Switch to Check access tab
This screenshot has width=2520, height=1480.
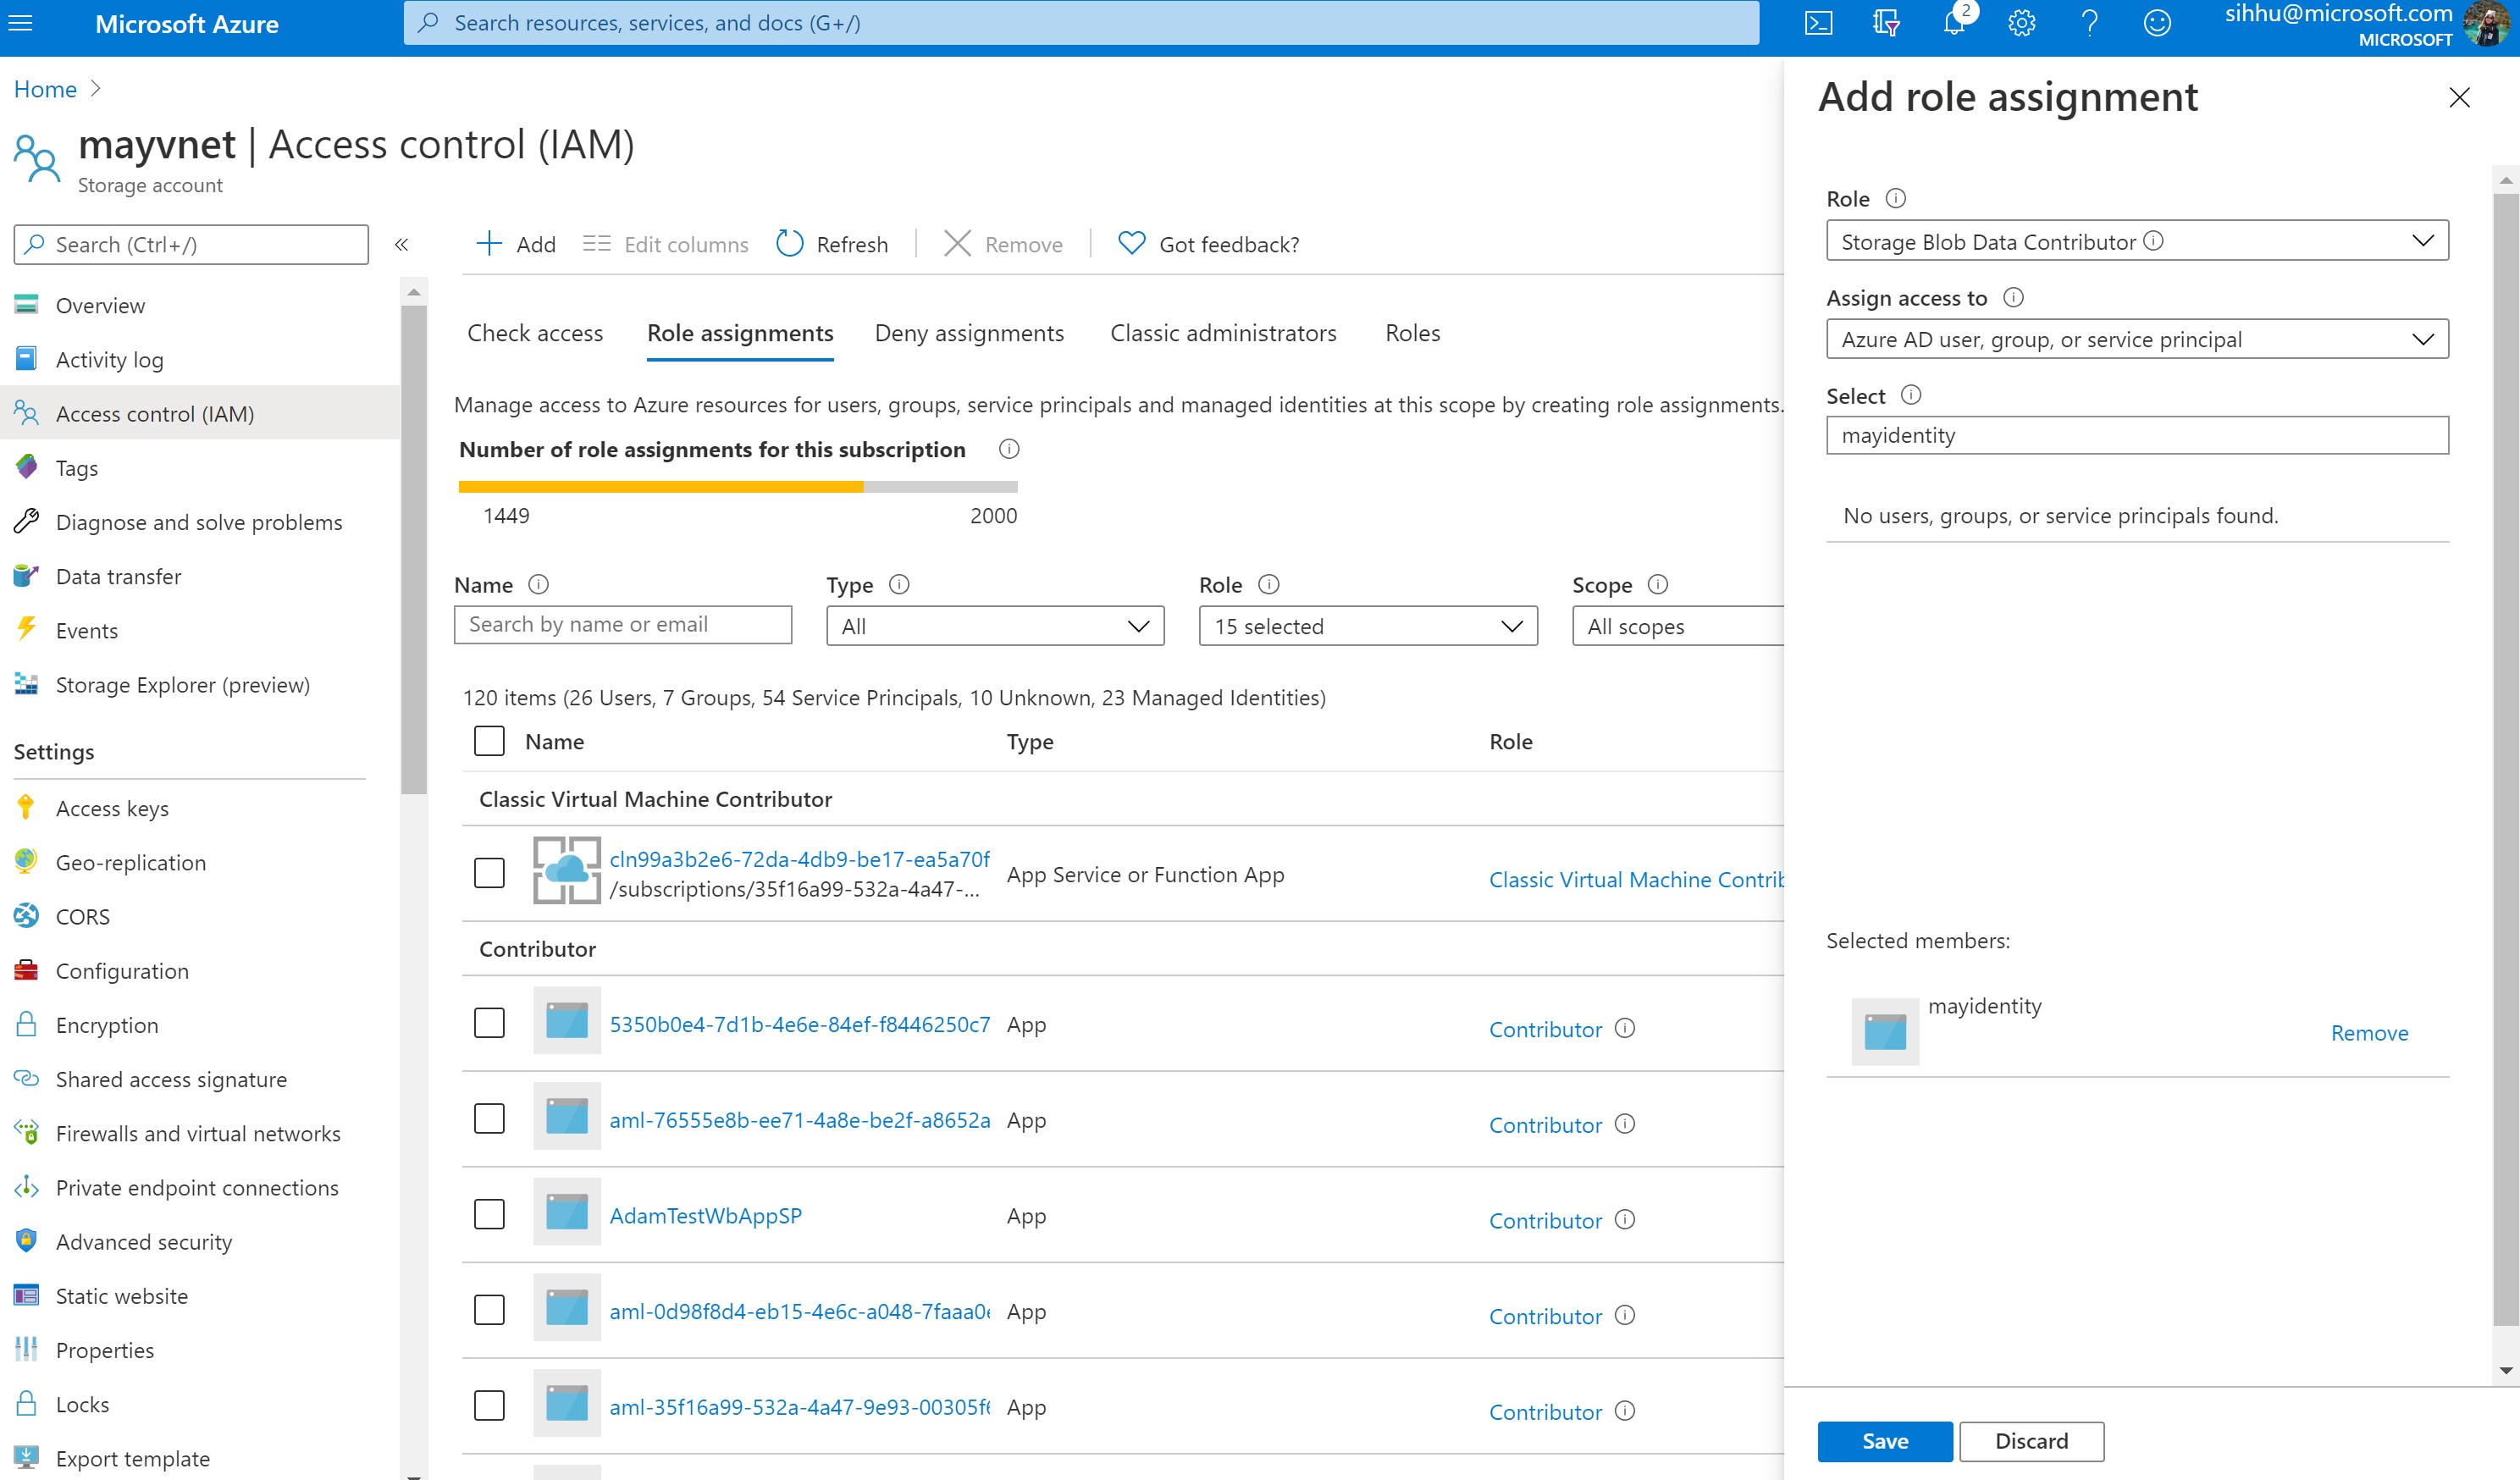535,333
